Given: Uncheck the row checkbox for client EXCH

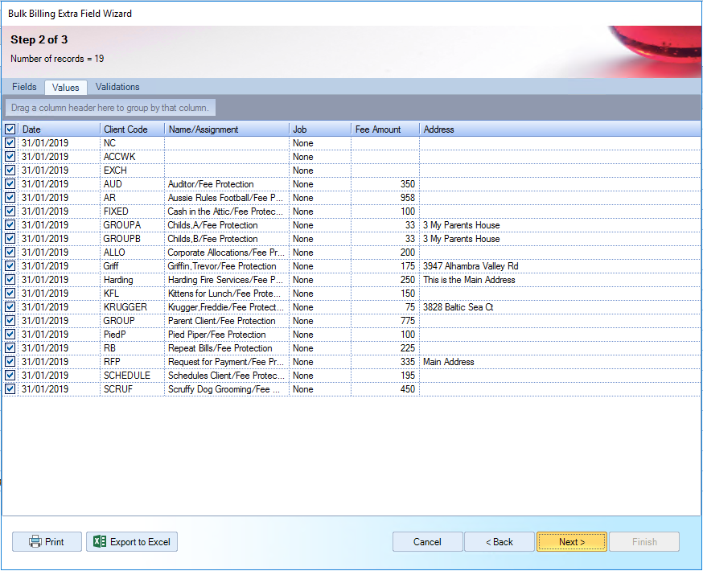Looking at the screenshot, I should point(10,170).
